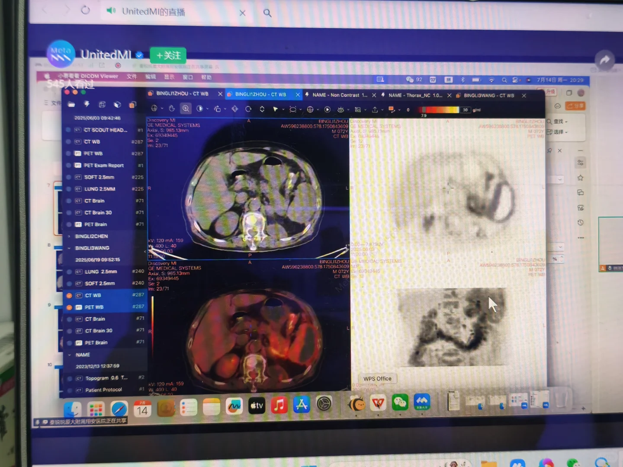Click the half-circle contrast tool

pos(199,109)
